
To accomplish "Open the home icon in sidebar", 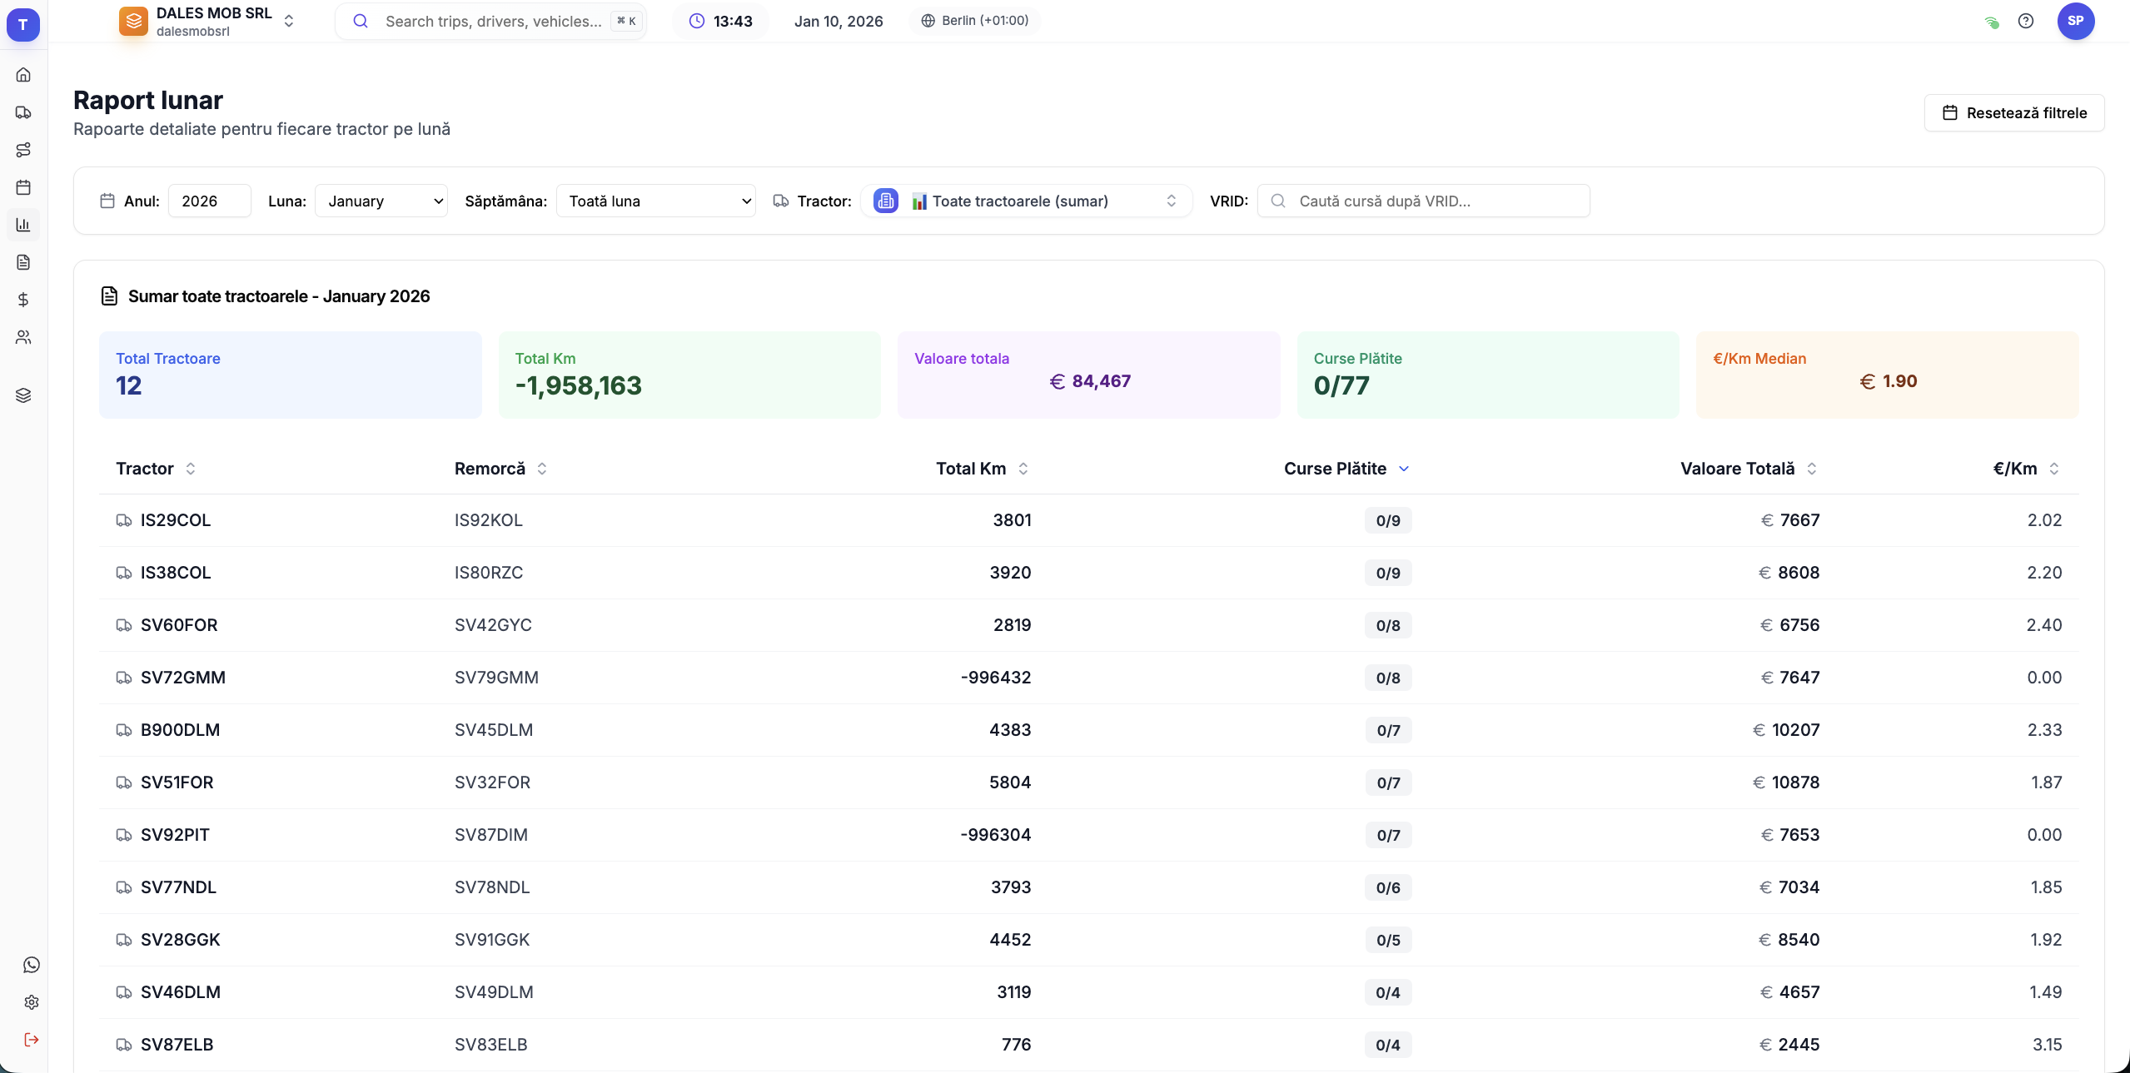I will (x=23, y=75).
